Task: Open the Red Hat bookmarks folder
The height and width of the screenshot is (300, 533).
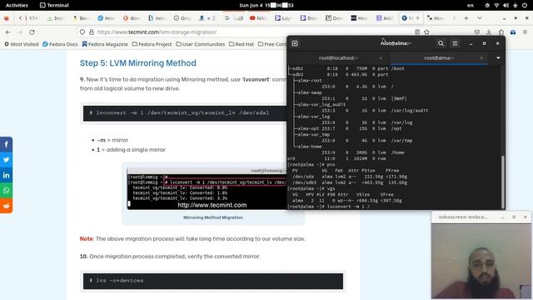Action: coord(242,44)
